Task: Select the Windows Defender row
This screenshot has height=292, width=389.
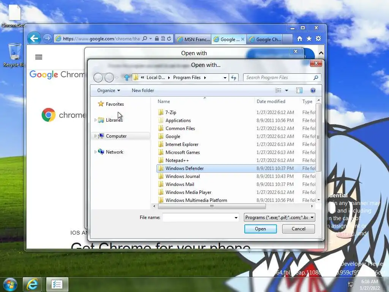Action: 236,168
